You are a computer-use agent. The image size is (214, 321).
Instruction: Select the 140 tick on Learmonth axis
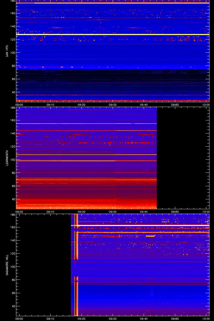coord(13,133)
